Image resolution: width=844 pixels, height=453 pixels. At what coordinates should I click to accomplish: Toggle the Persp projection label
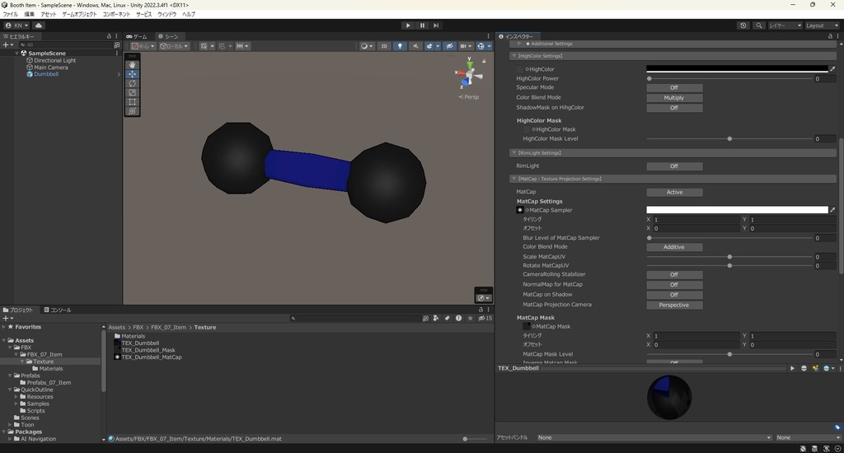tap(471, 97)
